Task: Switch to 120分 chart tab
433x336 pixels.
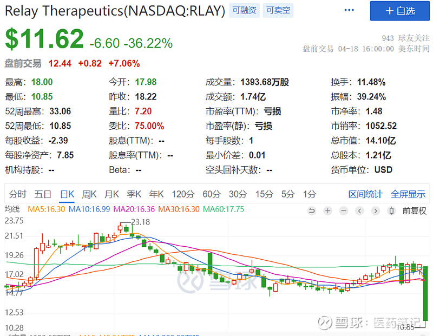Action: 183,194
